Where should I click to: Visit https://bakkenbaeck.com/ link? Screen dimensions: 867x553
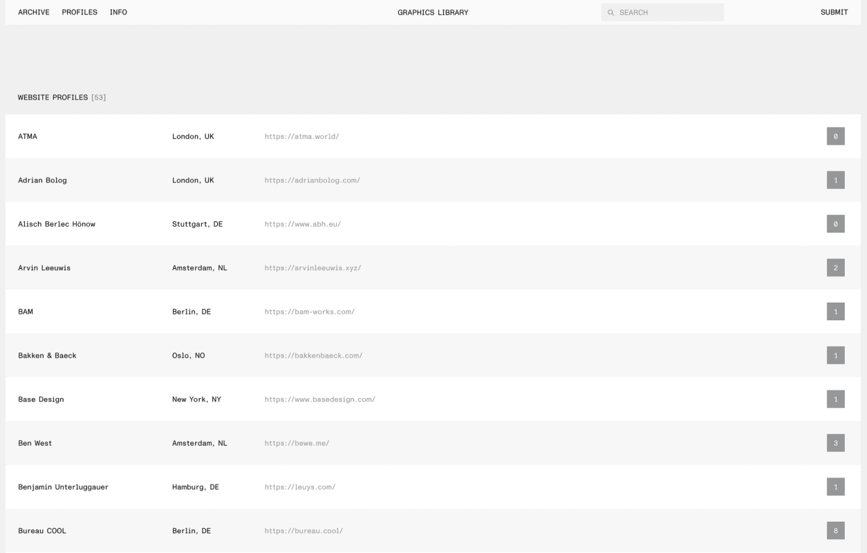pyautogui.click(x=313, y=355)
